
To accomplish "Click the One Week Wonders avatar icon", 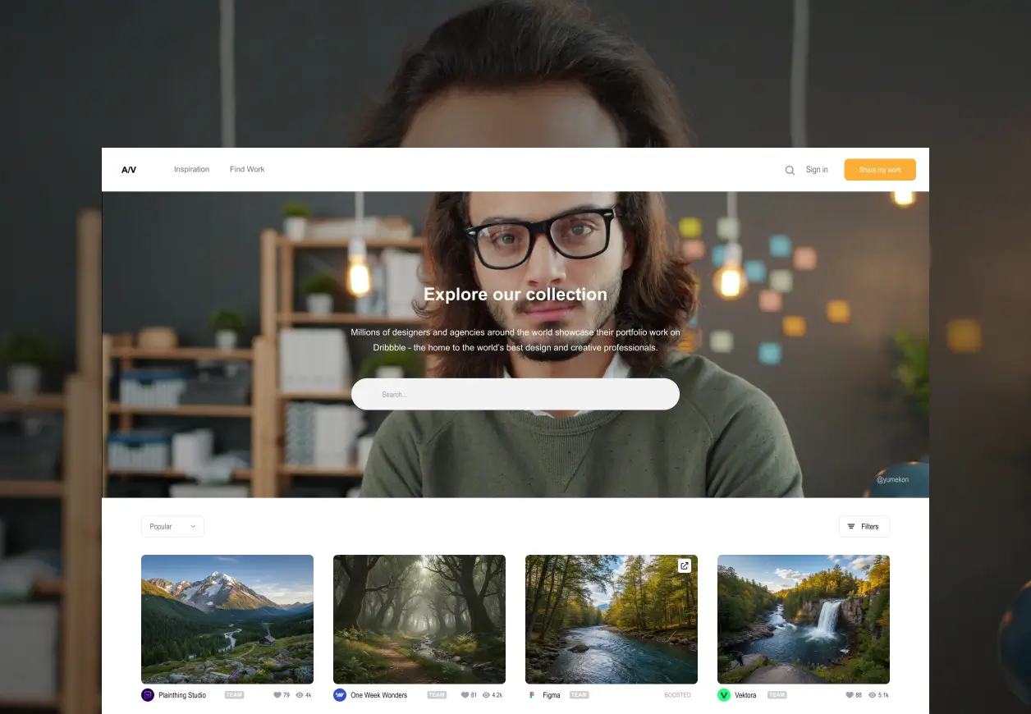I will 340,694.
